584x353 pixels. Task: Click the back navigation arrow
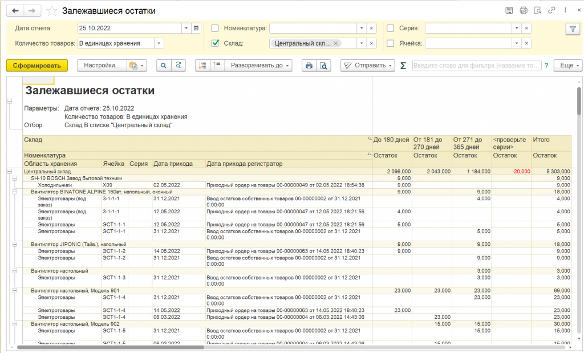point(15,11)
